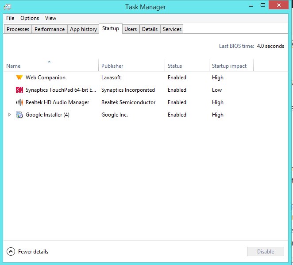
Task: Open the File menu
Action: click(10, 18)
